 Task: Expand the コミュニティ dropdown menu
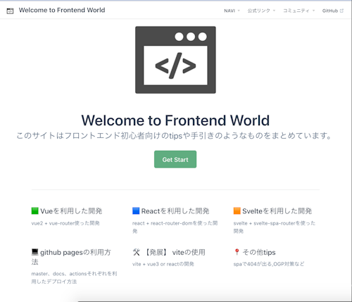pos(298,11)
